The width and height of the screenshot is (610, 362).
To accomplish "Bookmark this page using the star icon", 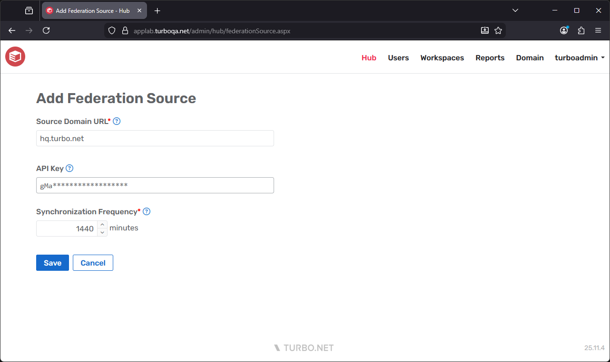I will pyautogui.click(x=498, y=30).
